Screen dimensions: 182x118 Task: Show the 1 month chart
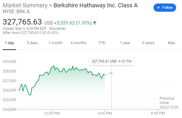point(55,43)
